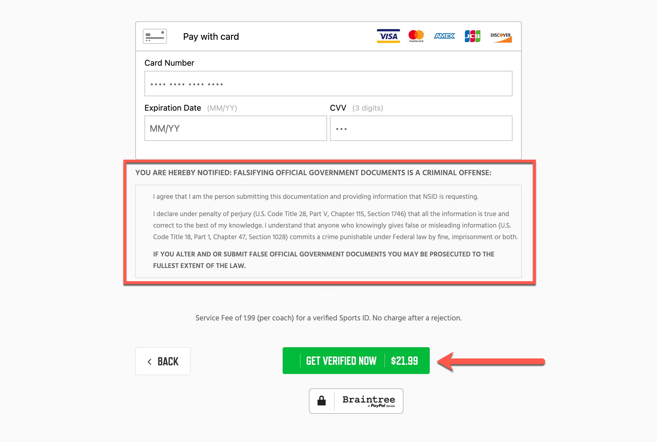Click the credit card icon beside Pay with card
Image resolution: width=657 pixels, height=442 pixels.
[x=155, y=36]
